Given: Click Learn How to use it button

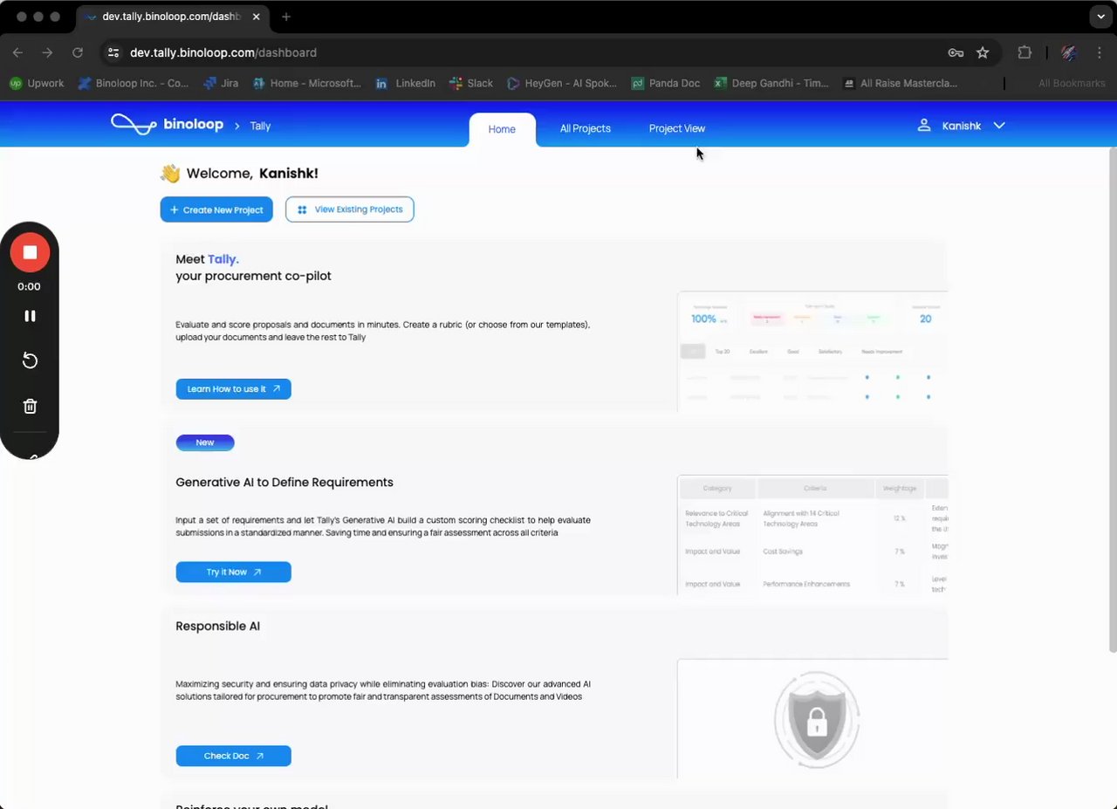Looking at the screenshot, I should 233,389.
